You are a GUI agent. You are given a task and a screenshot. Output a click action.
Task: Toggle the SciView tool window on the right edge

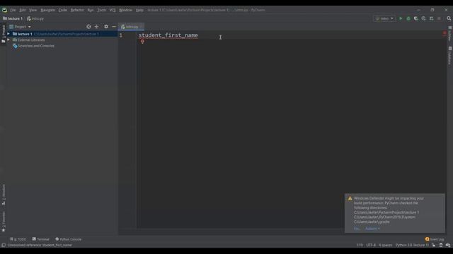(450, 34)
